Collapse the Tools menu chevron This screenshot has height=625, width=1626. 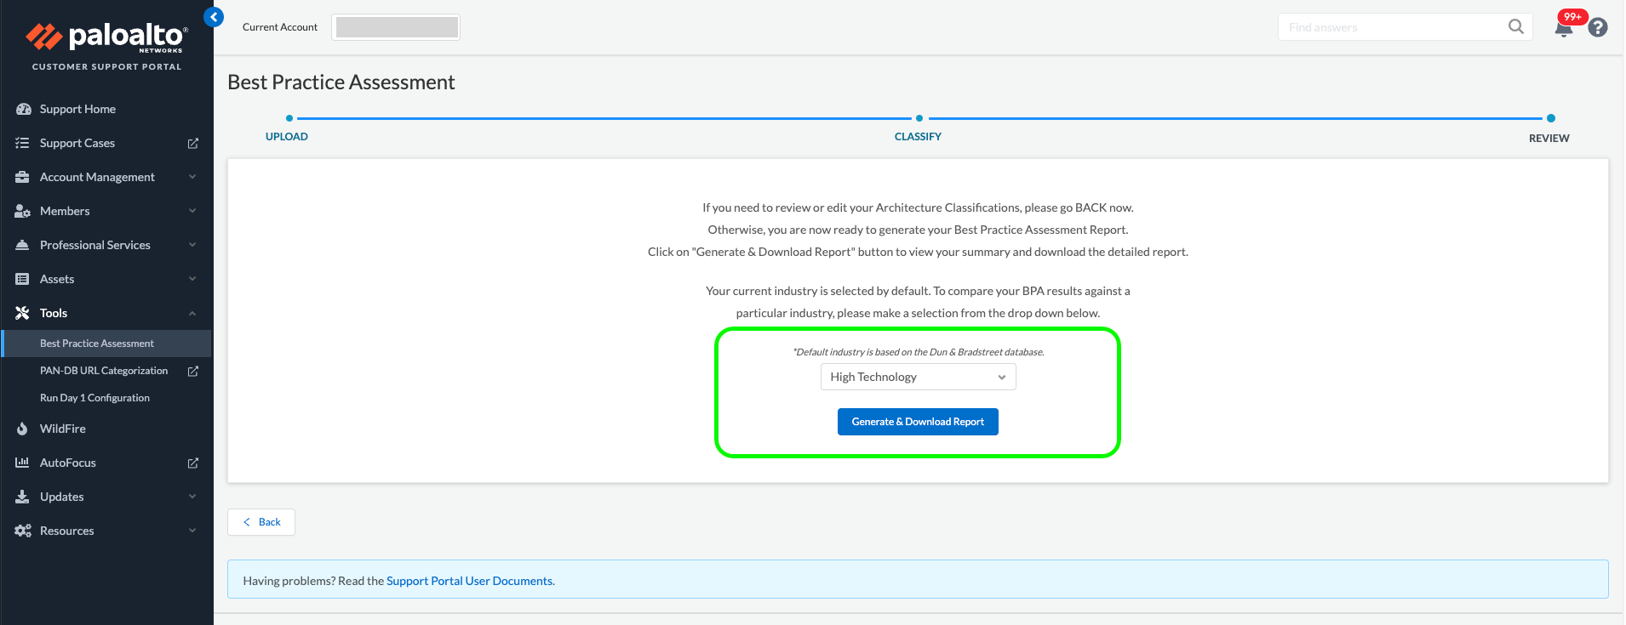coord(192,313)
